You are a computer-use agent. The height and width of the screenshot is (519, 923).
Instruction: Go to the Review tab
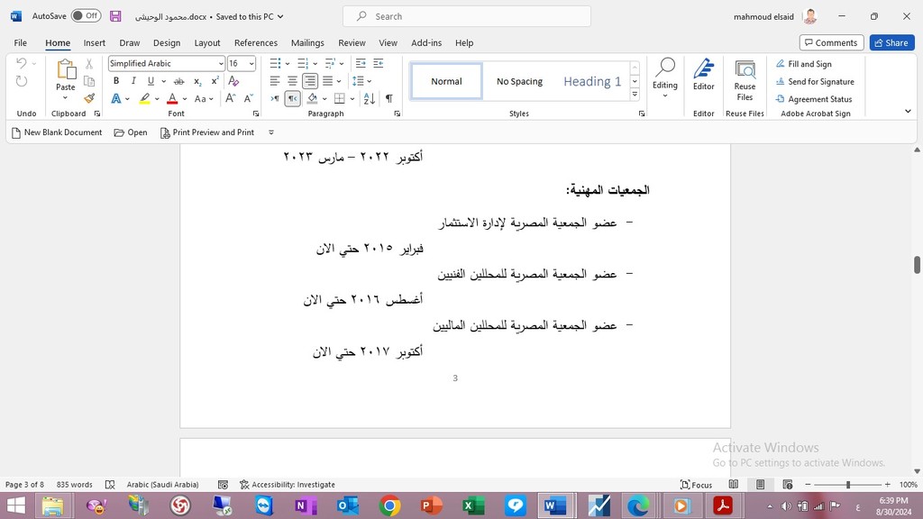pyautogui.click(x=352, y=43)
